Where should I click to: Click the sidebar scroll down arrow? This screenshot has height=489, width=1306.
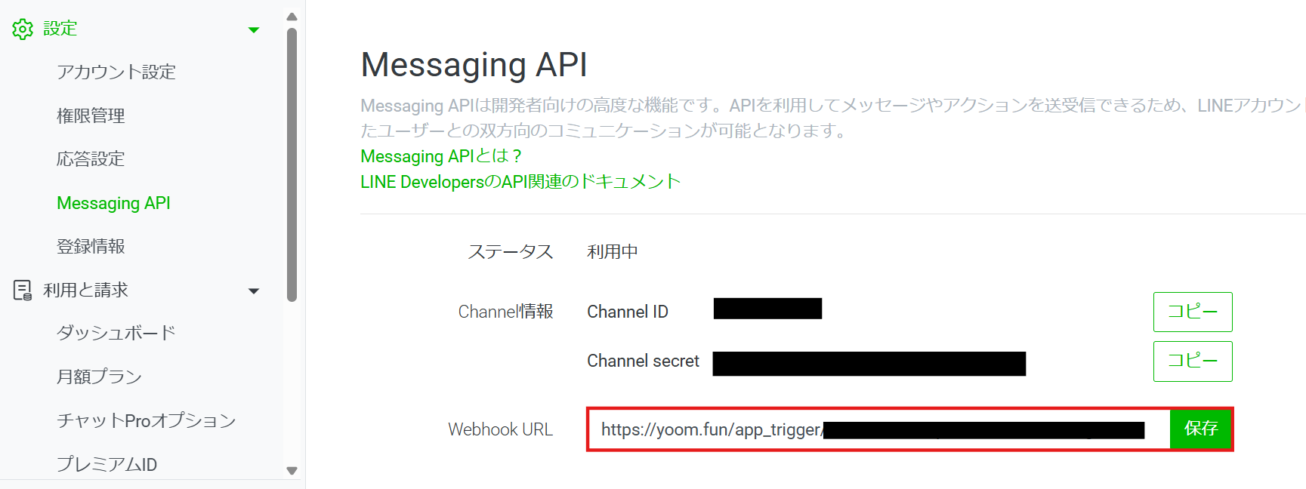click(x=292, y=471)
